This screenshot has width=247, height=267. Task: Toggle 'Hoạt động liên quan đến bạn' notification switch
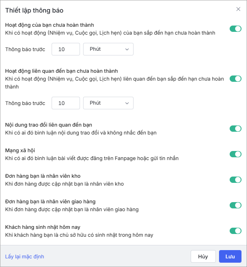point(236,79)
